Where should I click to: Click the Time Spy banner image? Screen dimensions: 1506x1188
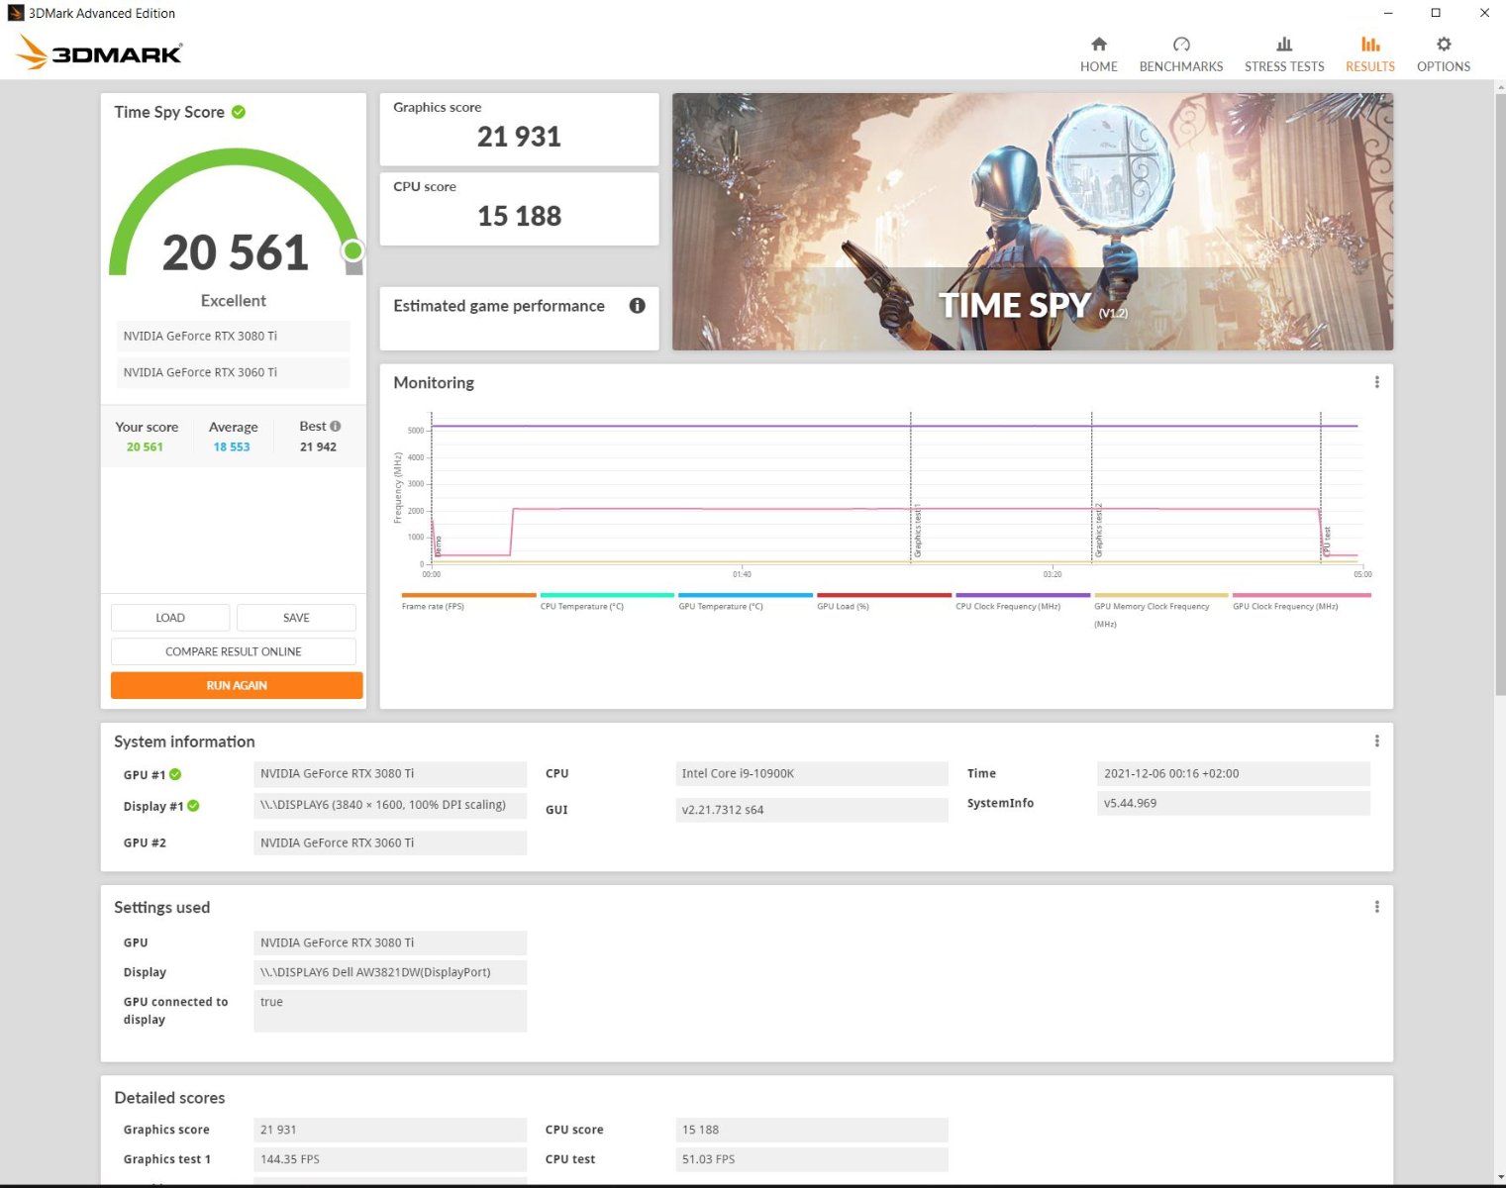[x=1032, y=221]
